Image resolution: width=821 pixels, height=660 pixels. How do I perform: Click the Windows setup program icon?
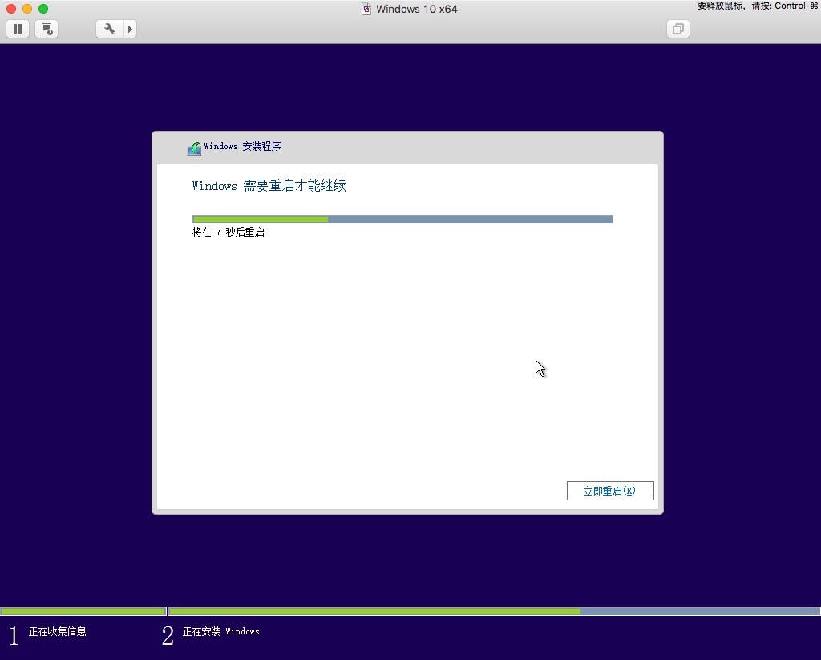click(x=194, y=148)
